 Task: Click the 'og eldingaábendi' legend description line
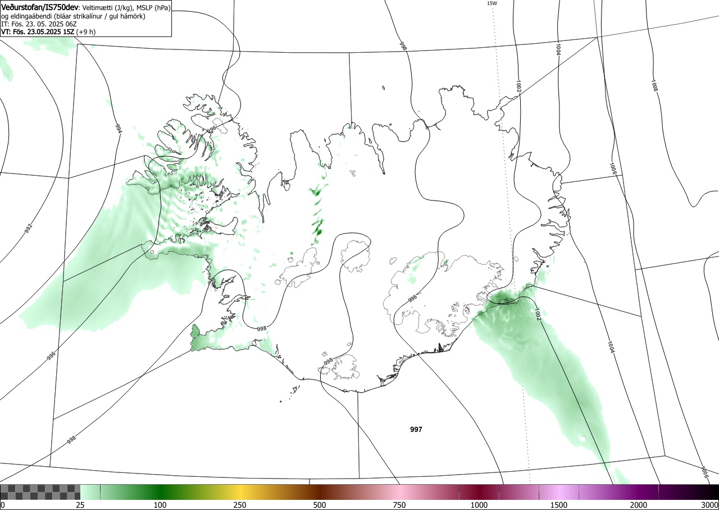73,16
